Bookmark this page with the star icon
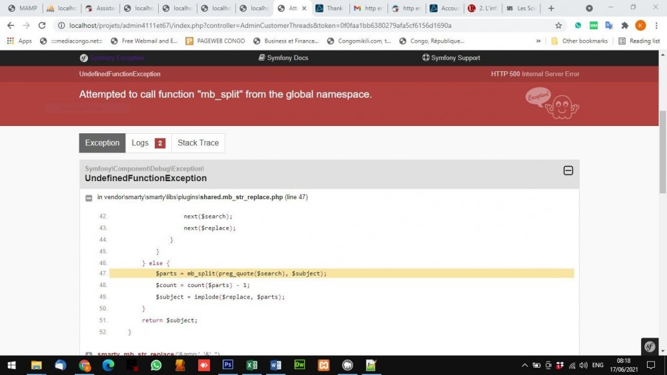Screen dimensions: 667x375 pos(558,25)
